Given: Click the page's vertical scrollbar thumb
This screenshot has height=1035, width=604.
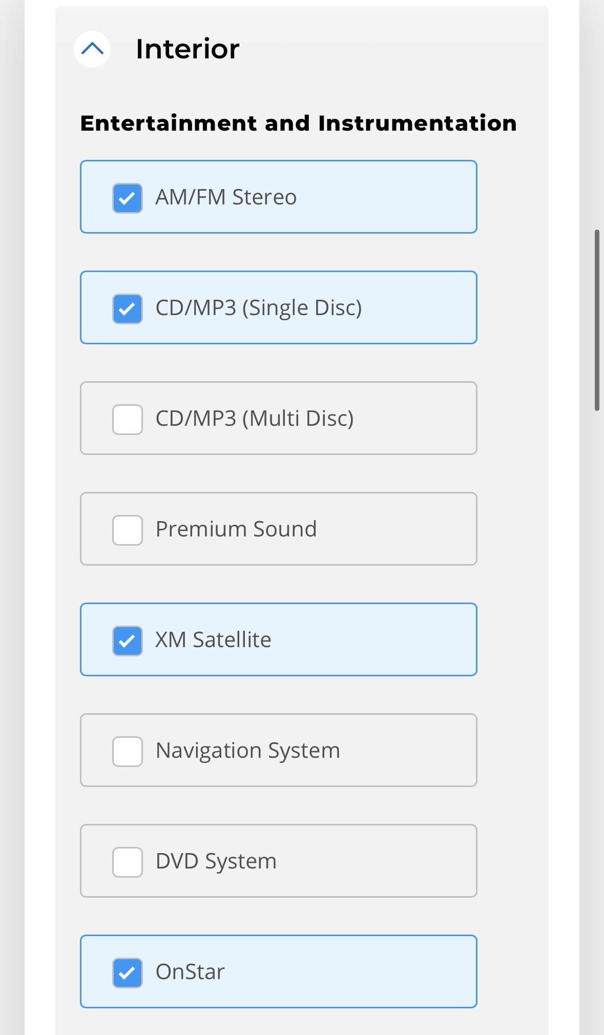Looking at the screenshot, I should [x=597, y=320].
